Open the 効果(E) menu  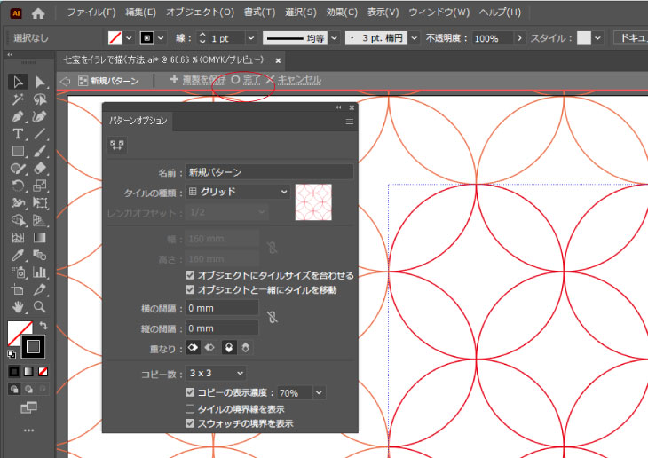point(341,13)
